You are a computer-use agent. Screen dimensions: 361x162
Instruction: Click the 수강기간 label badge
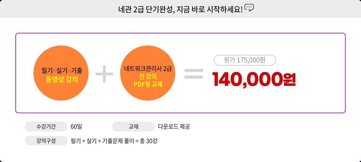[x=46, y=126]
